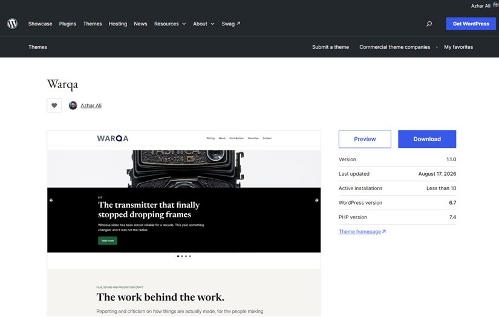Select first slider dot in theme screenshot
Image resolution: width=499 pixels, height=317 pixels.
click(x=178, y=256)
